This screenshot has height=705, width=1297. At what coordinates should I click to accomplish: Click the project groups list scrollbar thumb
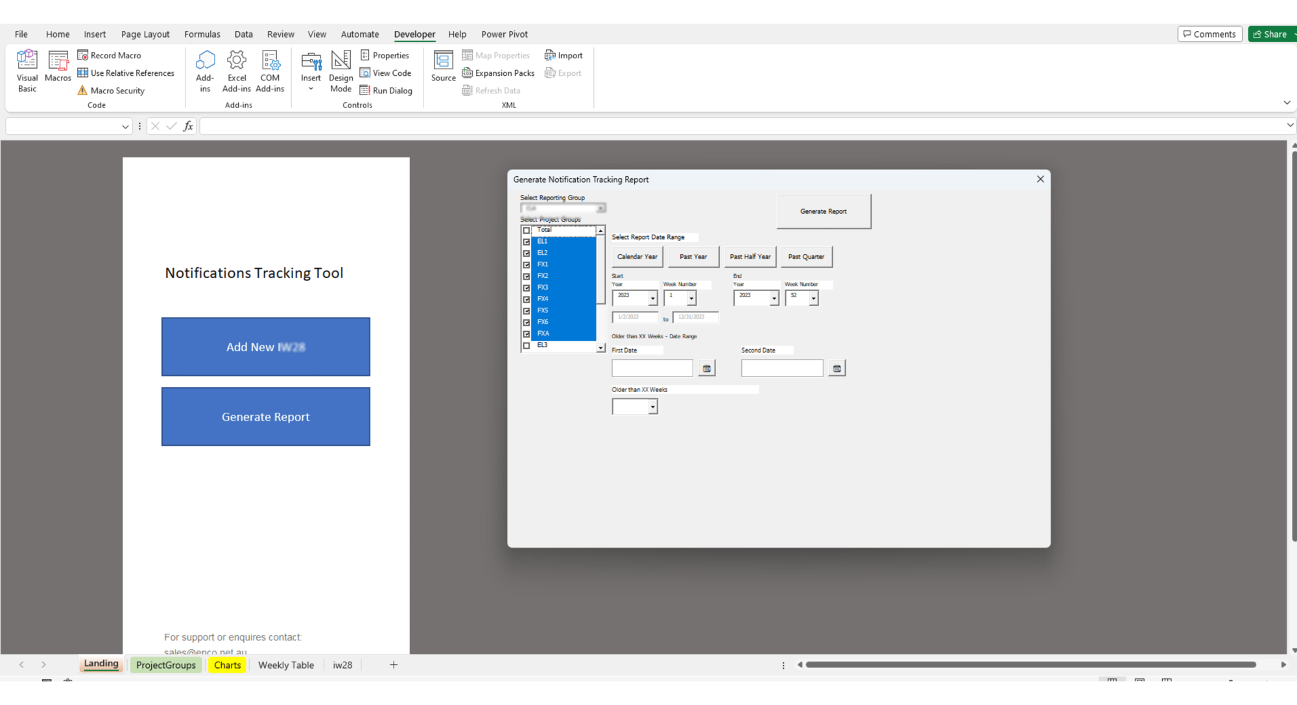pyautogui.click(x=601, y=269)
